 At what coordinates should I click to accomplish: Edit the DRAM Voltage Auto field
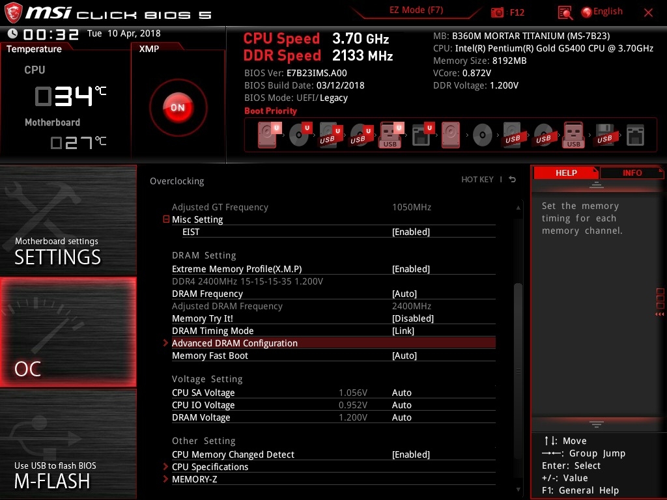tap(401, 417)
